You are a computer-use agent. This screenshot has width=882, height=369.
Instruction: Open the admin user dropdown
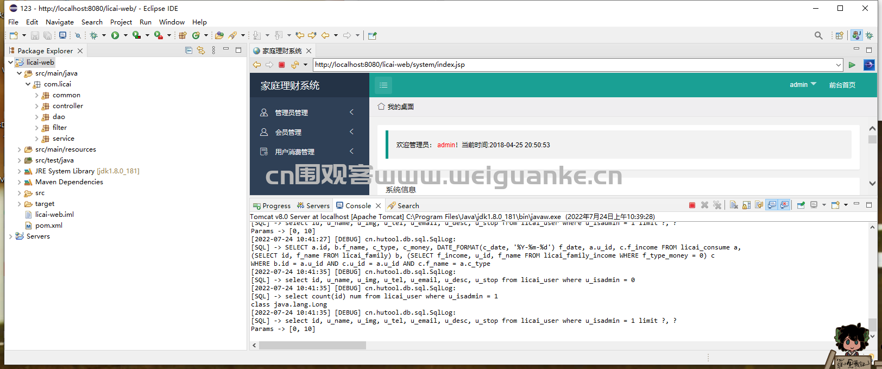(x=803, y=85)
